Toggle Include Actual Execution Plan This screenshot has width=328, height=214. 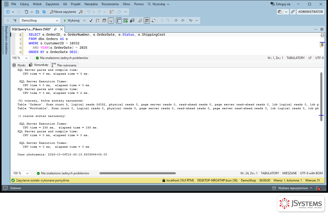pyautogui.click(x=119, y=21)
